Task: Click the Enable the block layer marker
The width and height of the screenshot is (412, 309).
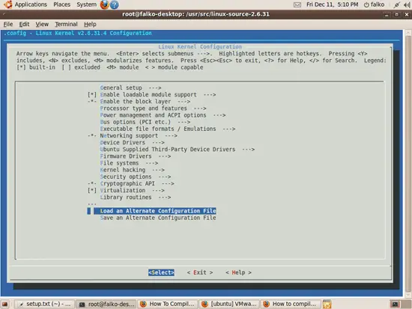Action: 92,102
